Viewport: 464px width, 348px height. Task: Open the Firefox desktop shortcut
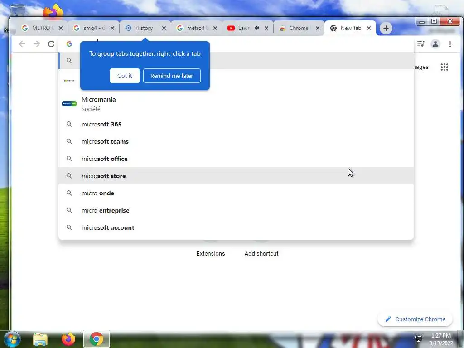[53, 11]
